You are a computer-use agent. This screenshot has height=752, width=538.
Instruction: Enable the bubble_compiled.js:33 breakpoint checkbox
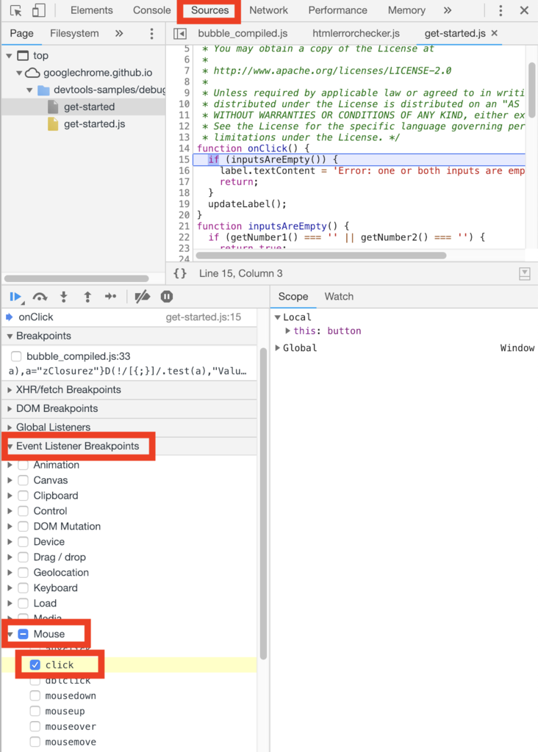(16, 356)
